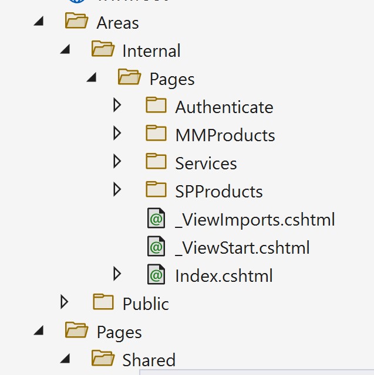Click the open-folder icon of Pages under Internal
The image size is (374, 375).
point(130,77)
